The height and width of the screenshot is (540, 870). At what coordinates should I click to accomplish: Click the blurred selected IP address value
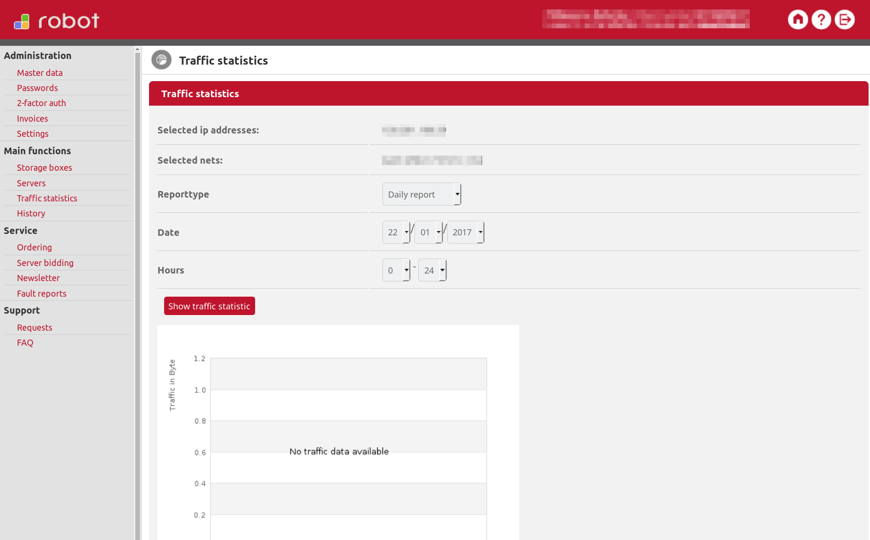click(x=414, y=130)
